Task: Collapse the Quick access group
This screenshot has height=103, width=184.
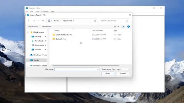Action: point(28,32)
